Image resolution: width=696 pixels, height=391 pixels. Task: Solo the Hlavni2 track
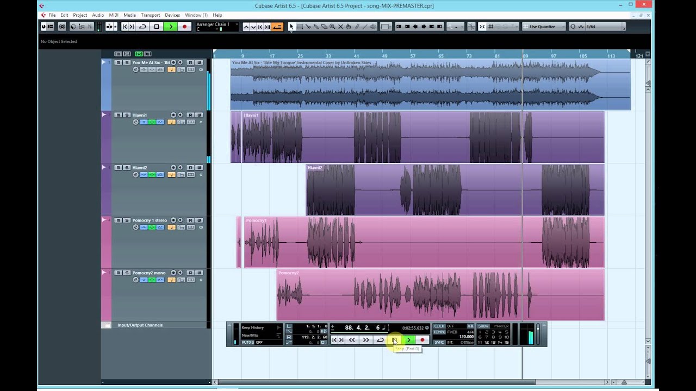[x=127, y=168]
